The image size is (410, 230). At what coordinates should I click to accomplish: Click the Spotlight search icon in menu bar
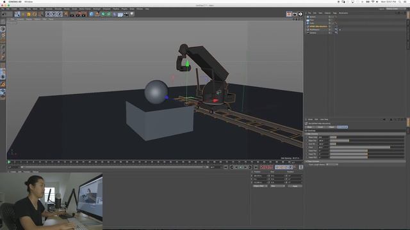click(400, 1)
